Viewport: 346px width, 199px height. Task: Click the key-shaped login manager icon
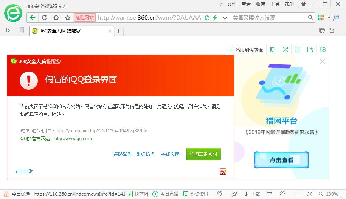tap(336, 18)
